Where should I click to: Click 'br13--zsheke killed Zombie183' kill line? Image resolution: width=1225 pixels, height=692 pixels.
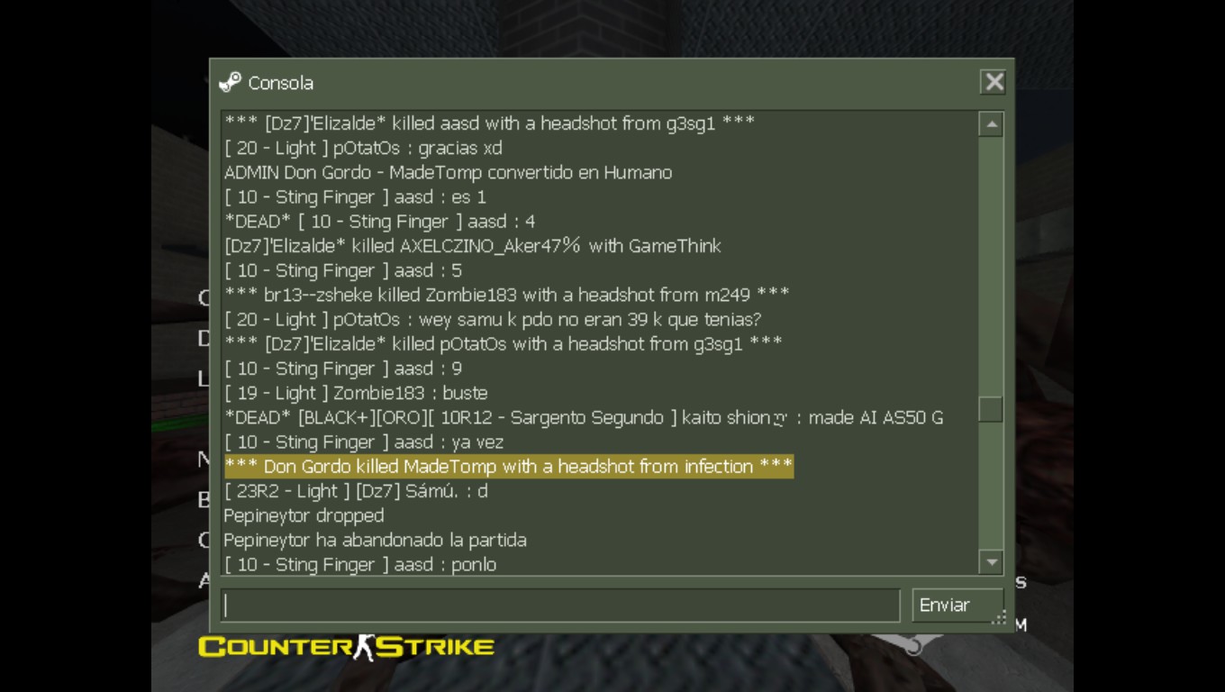point(507,295)
